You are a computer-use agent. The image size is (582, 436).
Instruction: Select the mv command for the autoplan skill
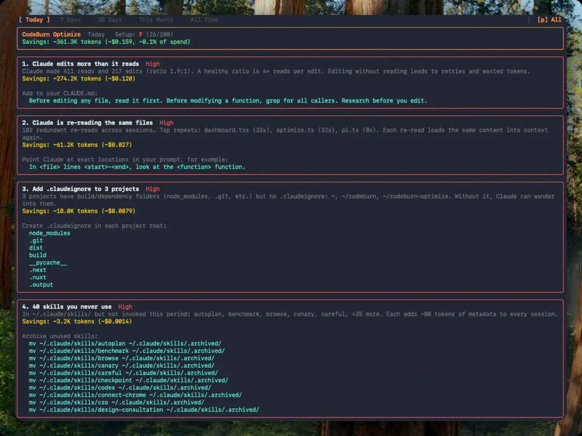click(125, 343)
